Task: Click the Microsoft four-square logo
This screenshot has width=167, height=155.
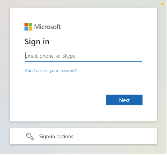Action: coord(28,27)
